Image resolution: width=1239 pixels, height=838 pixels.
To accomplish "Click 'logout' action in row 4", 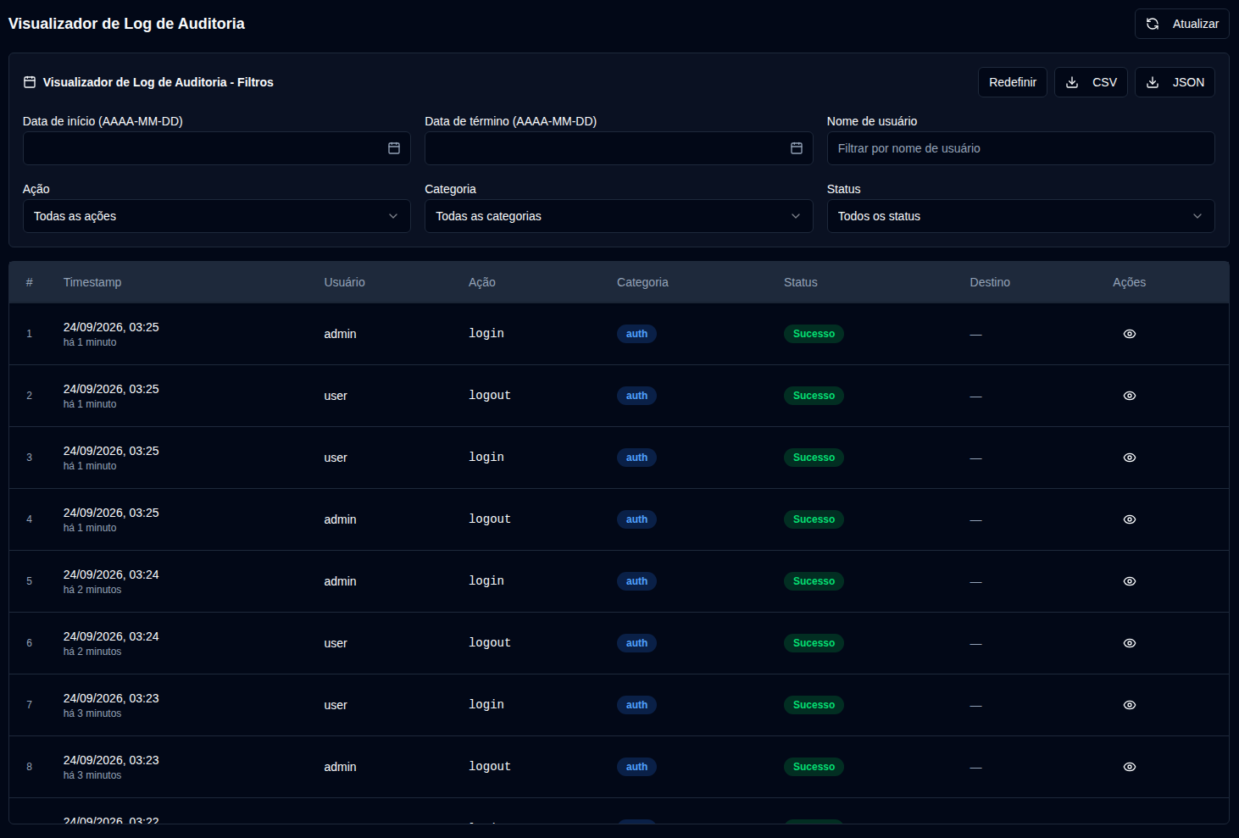I will click(x=490, y=519).
